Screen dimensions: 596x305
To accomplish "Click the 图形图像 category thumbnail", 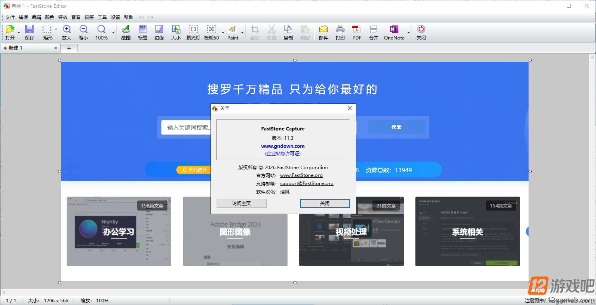I will (x=235, y=231).
